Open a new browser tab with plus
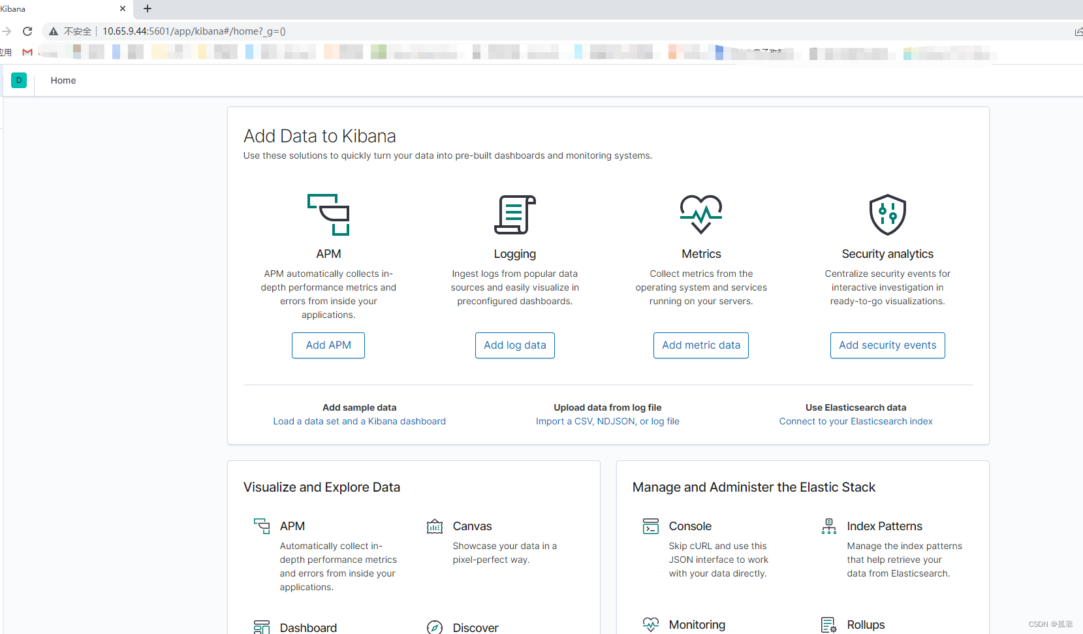The height and width of the screenshot is (634, 1083). click(148, 8)
